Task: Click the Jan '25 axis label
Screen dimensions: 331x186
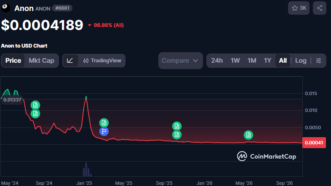Action: coord(84,183)
